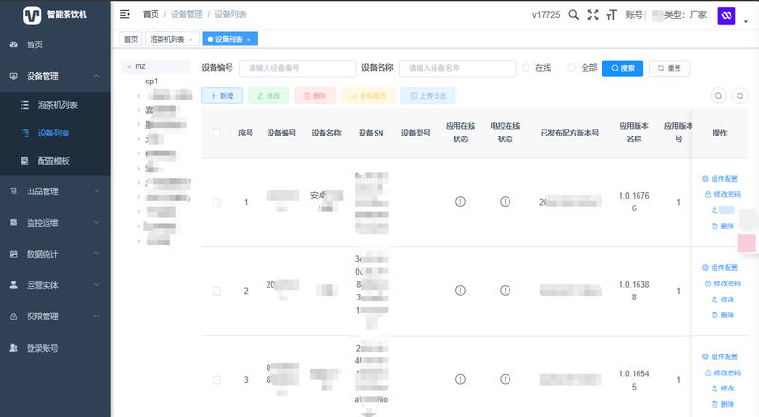Expand the 监控运维 sidebar menu
Screen dimensions: 759x417
click(55, 223)
